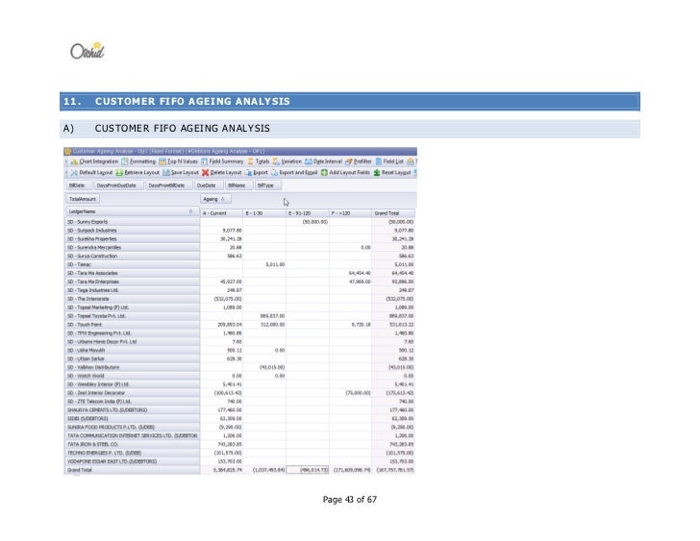The height and width of the screenshot is (541, 700).
Task: Open the Field Summary tool
Action: 222,161
